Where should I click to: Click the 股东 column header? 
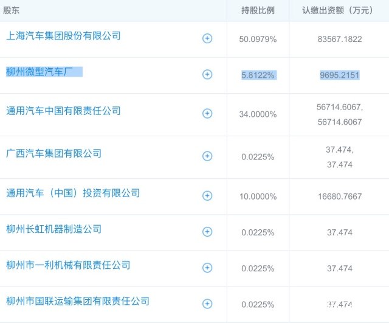pyautogui.click(x=12, y=10)
